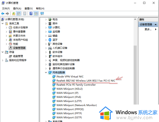
Task: Click the 计算机 device category icon
Action: point(50,28)
